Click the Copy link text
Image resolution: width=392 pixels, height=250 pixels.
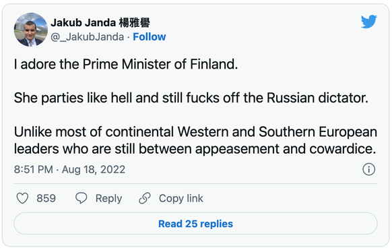click(x=181, y=199)
